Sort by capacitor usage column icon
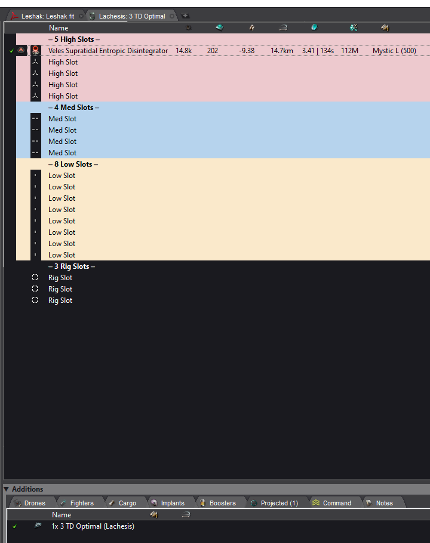 (251, 27)
